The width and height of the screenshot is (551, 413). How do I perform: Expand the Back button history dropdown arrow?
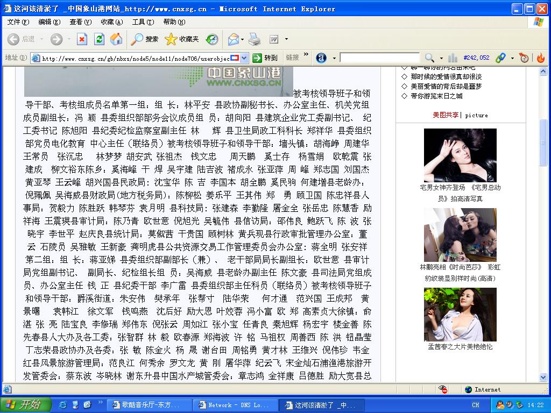pos(41,39)
